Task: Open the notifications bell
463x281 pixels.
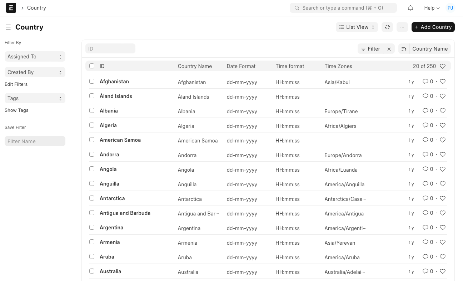Action: (x=410, y=7)
